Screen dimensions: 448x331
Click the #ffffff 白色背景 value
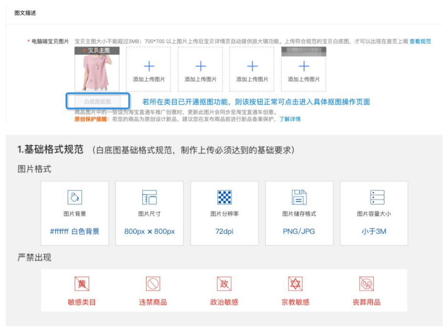pos(74,231)
